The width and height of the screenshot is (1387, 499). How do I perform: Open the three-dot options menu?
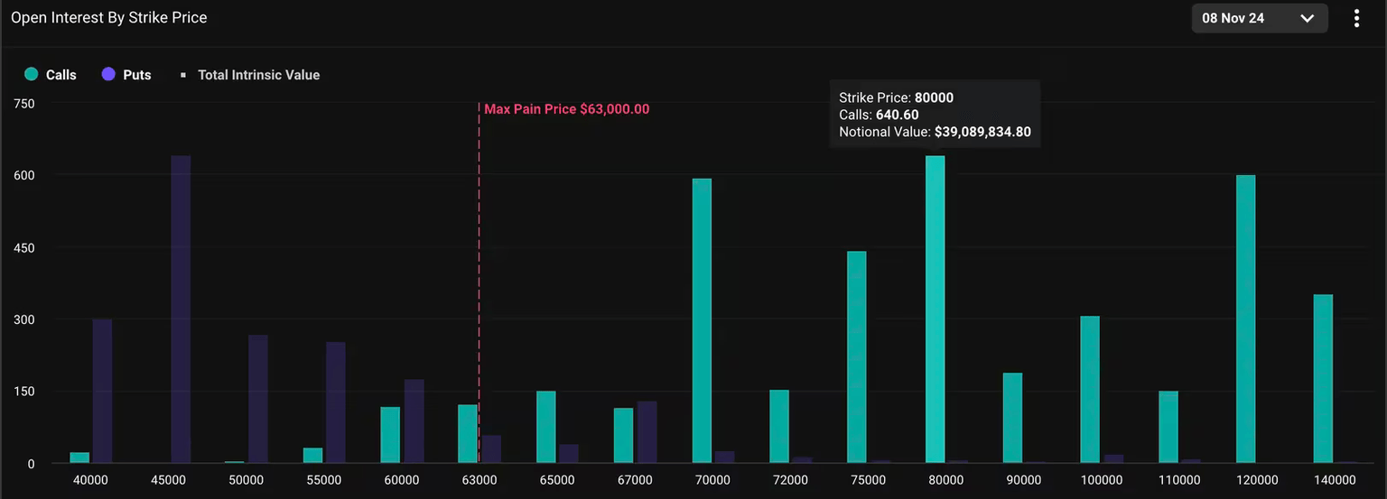[1356, 18]
